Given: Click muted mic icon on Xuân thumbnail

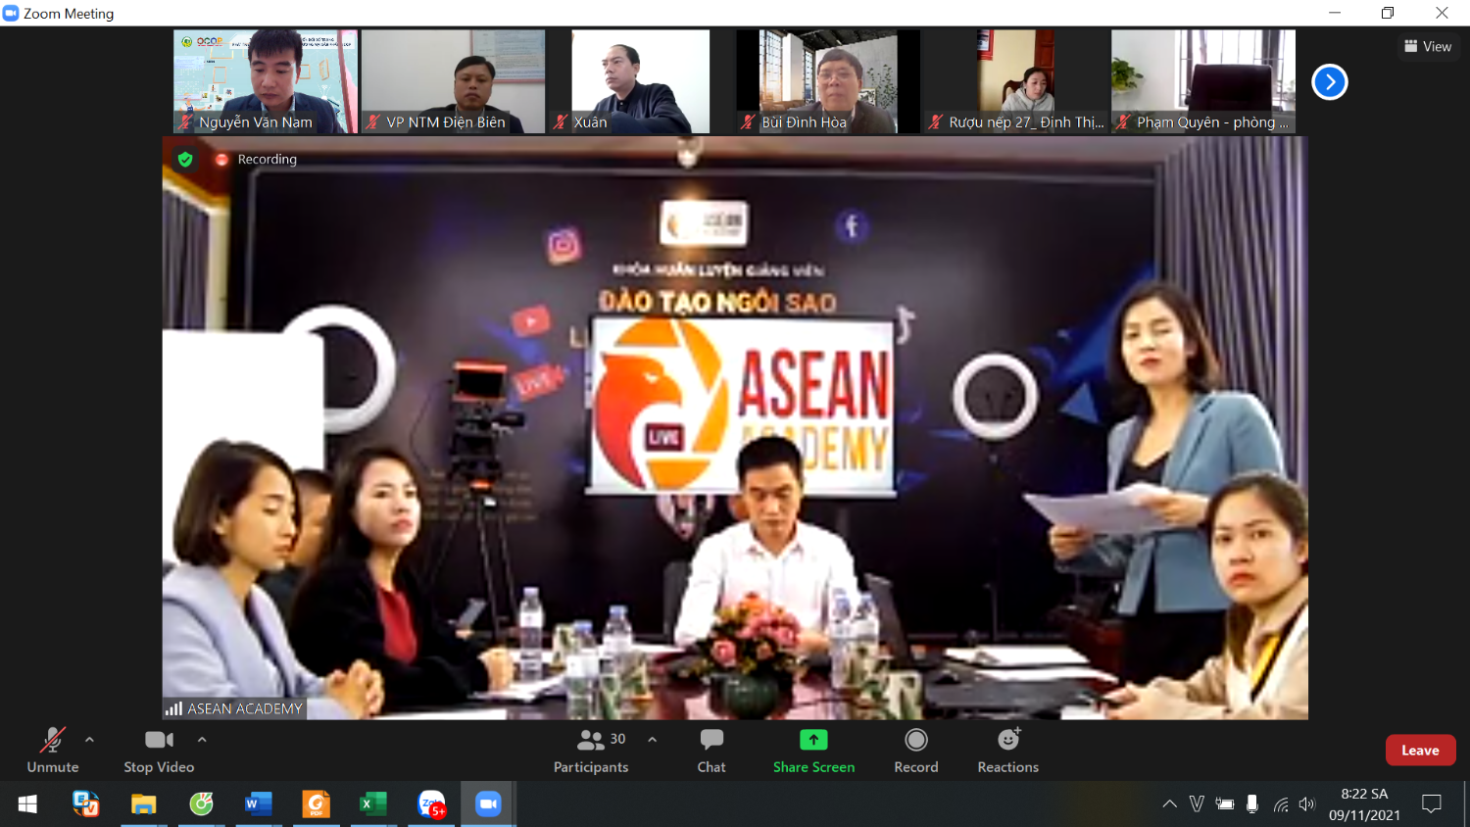Looking at the screenshot, I should 561,122.
